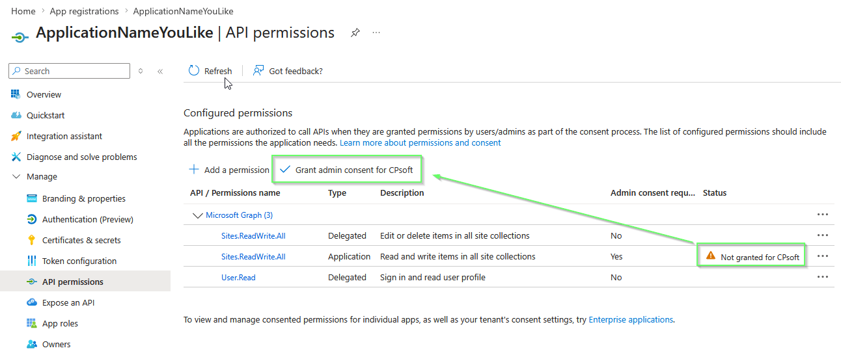Viewport: 841px width, 357px height.
Task: Pin the API permissions page
Action: coord(355,33)
